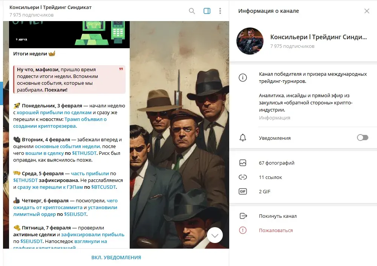Viewport: 377px width, 266px height.
Task: Open the post image at top of message
Action: [x=69, y=35]
